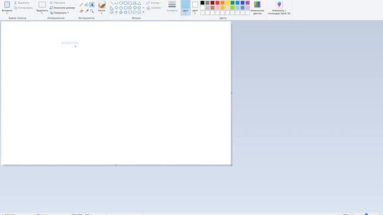Click the canvas right-edge resize handle

tap(232, 93)
